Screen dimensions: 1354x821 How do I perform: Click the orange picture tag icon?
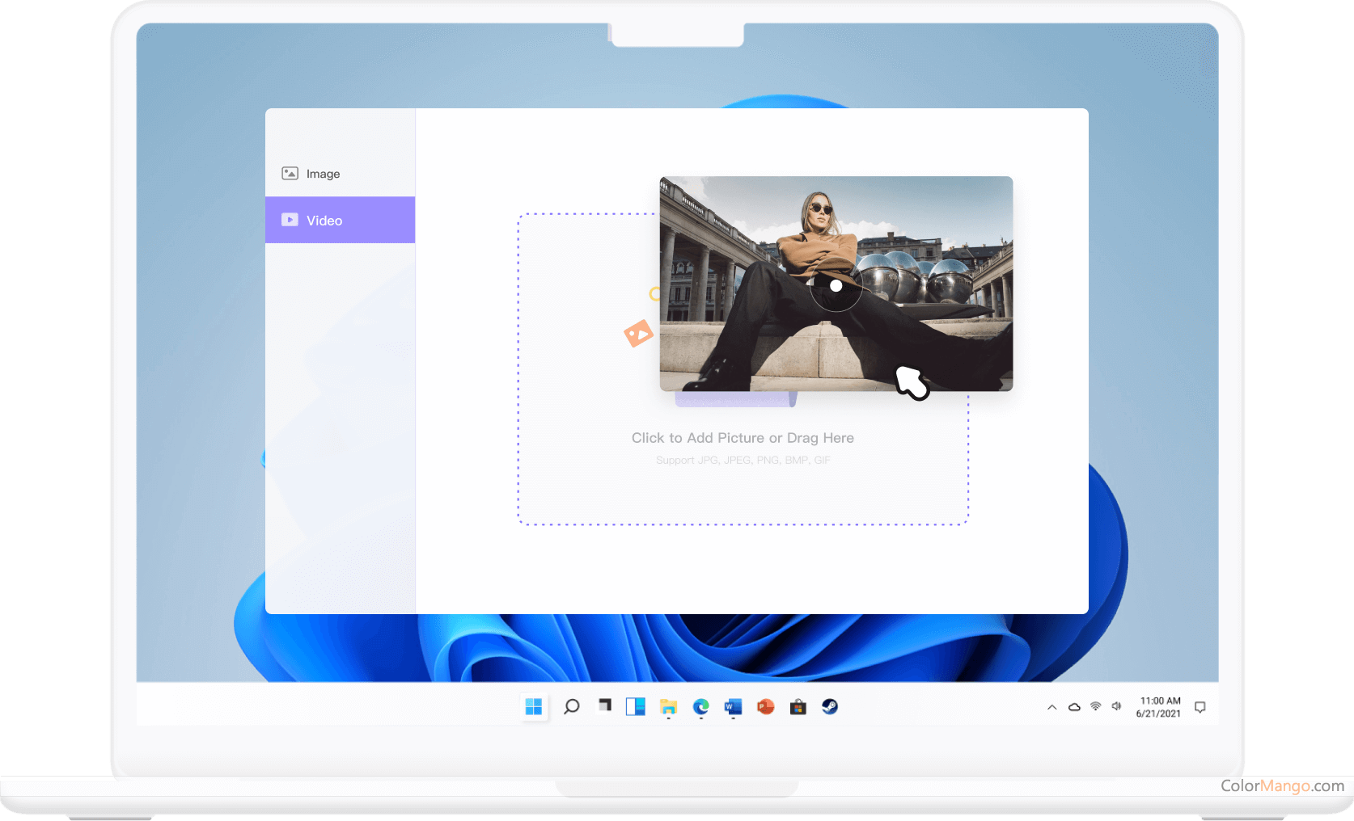[x=638, y=333]
